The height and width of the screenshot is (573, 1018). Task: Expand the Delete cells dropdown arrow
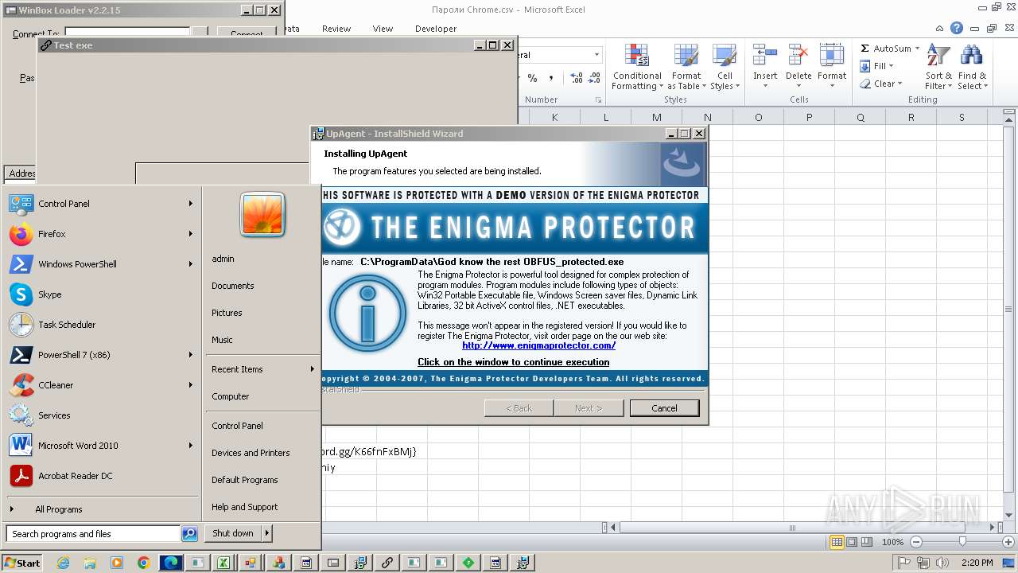[798, 86]
